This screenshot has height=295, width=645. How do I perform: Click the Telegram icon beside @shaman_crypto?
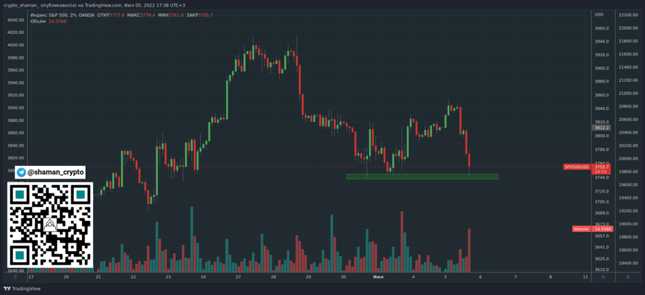click(21, 172)
